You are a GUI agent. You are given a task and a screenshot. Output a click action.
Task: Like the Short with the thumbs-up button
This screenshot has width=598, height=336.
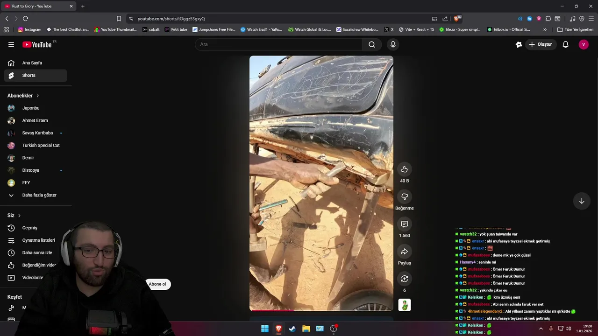(x=405, y=169)
